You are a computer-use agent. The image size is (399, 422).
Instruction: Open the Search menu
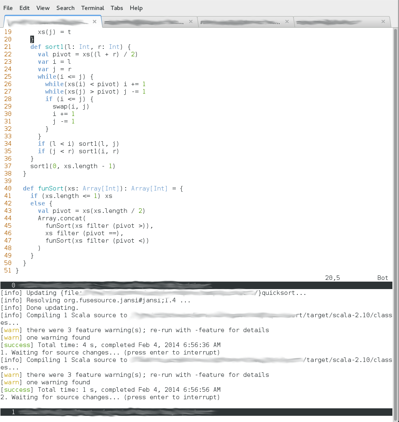[x=65, y=8]
